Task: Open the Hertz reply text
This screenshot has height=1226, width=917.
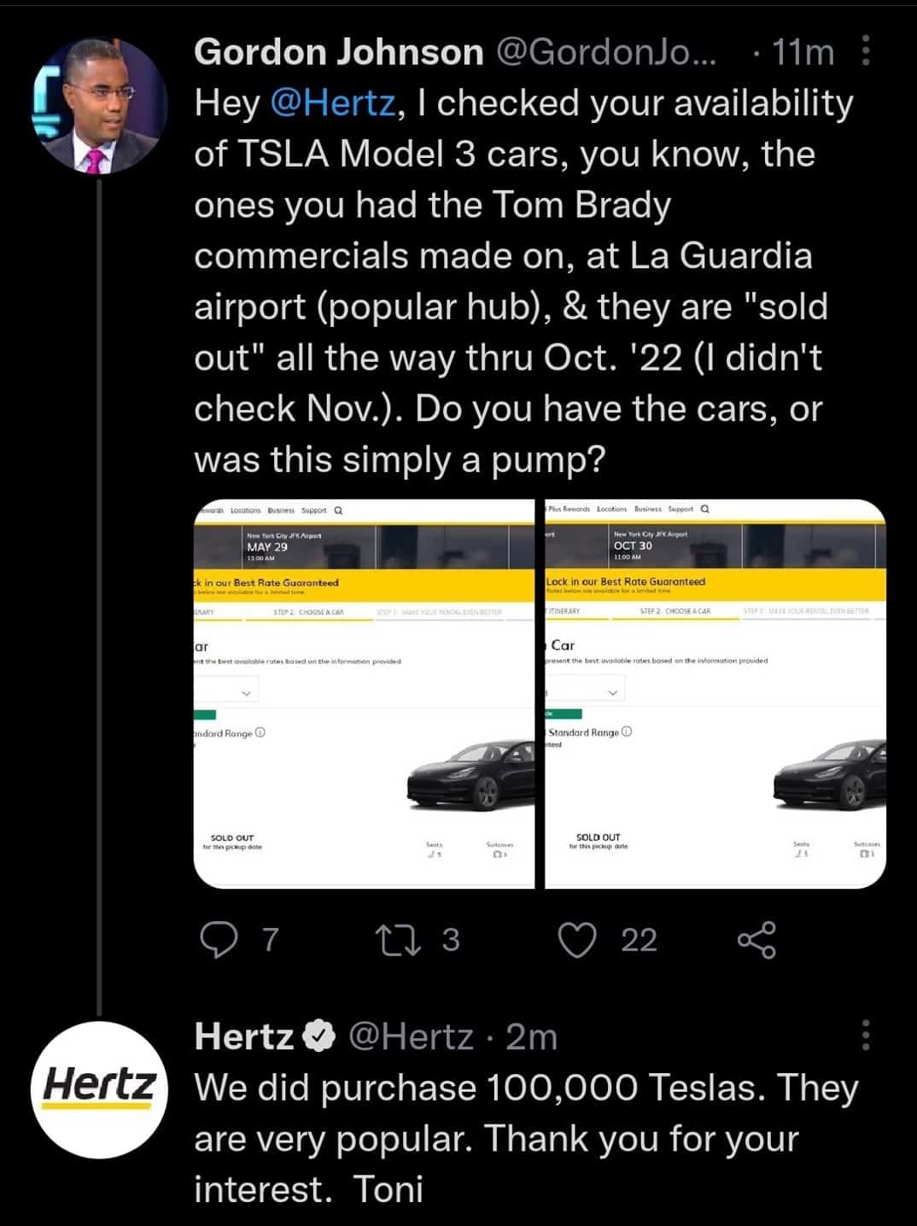Action: coord(525,1137)
